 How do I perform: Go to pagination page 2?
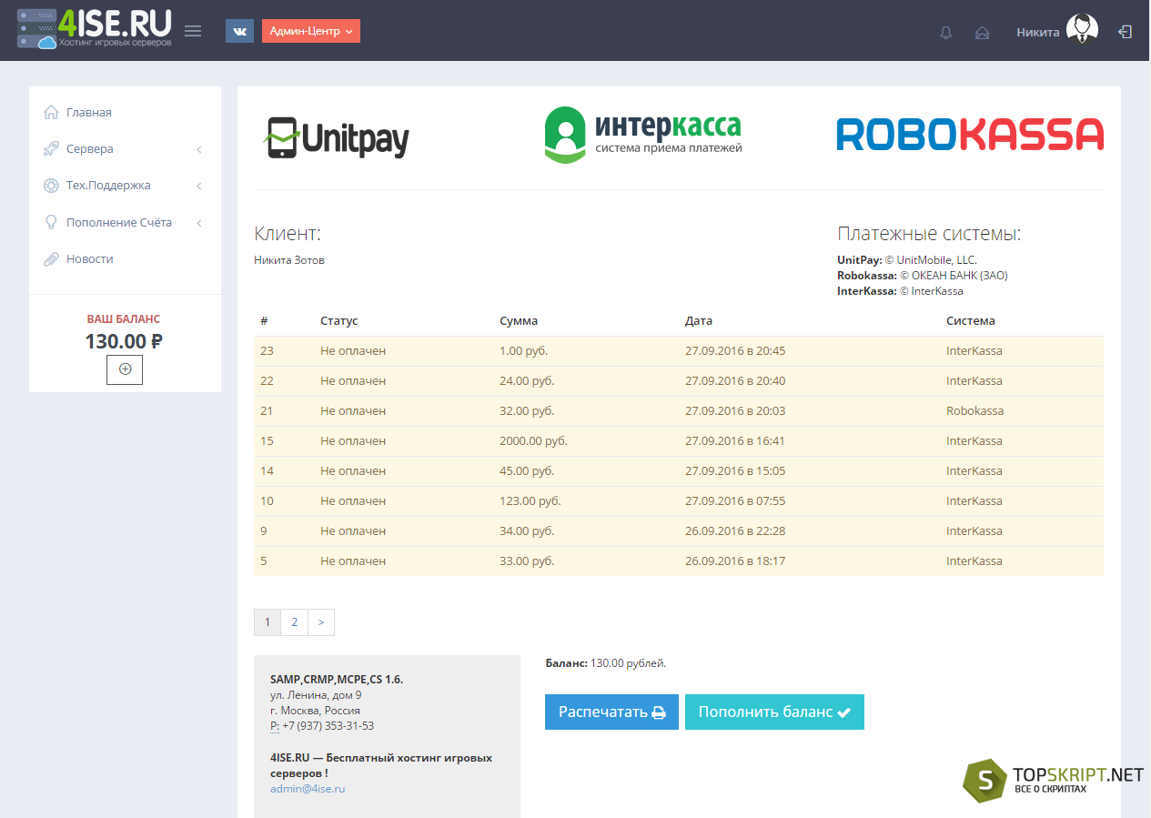[294, 622]
